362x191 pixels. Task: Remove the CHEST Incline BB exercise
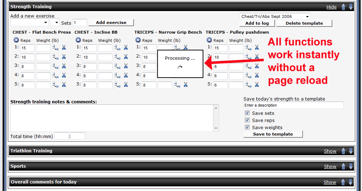point(78,40)
